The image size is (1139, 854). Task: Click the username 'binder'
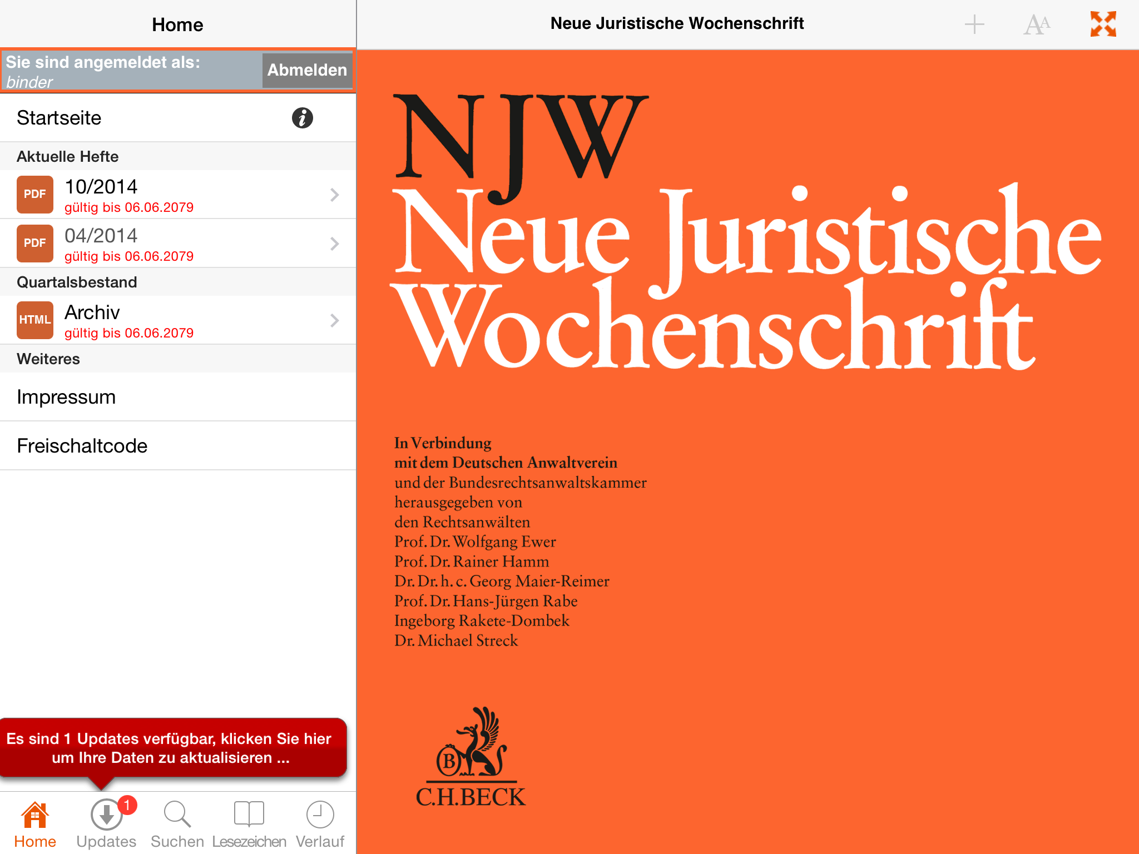click(29, 82)
